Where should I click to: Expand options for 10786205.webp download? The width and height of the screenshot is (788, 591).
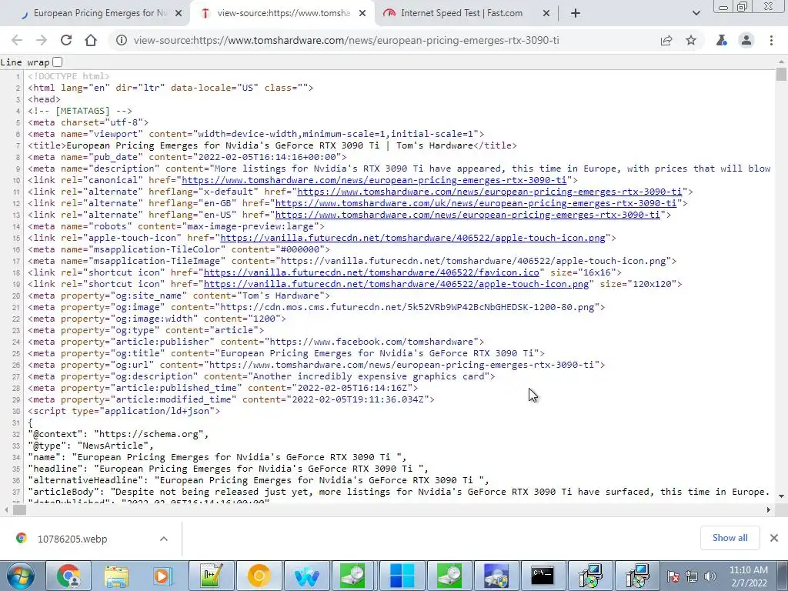tap(164, 539)
